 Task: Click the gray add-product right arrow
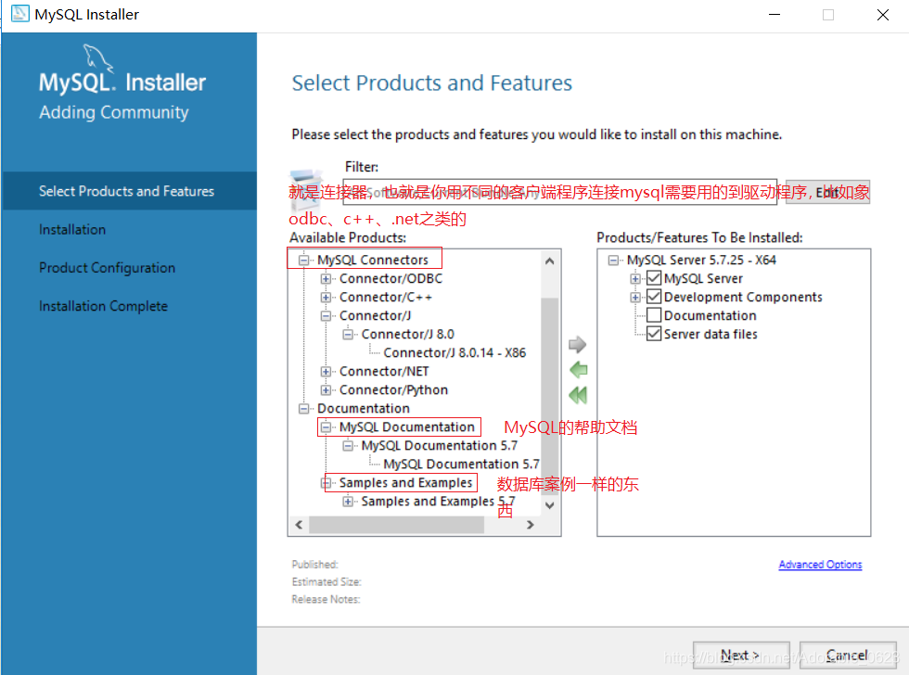577,345
